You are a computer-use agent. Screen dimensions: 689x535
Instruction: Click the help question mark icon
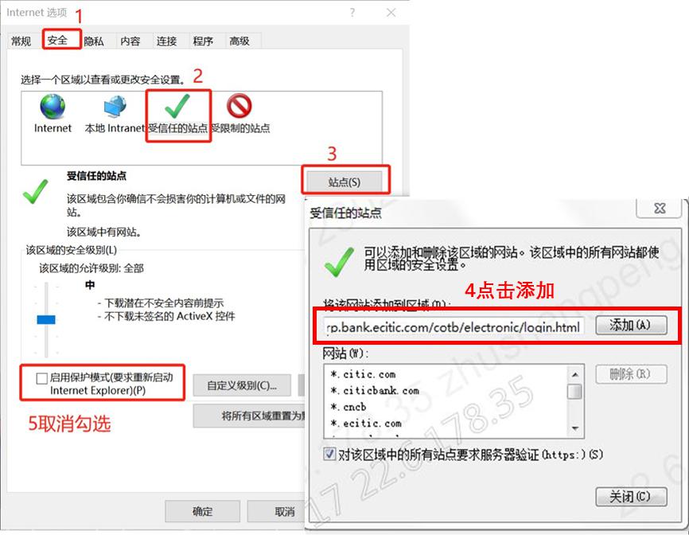352,13
